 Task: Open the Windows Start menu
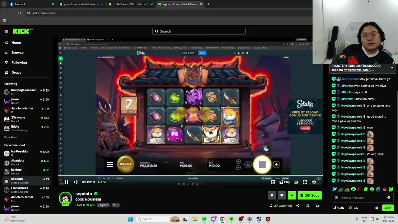pyautogui.click(x=130, y=219)
